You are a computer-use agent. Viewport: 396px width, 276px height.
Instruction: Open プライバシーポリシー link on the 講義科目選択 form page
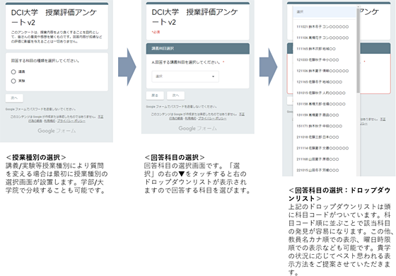212,118
